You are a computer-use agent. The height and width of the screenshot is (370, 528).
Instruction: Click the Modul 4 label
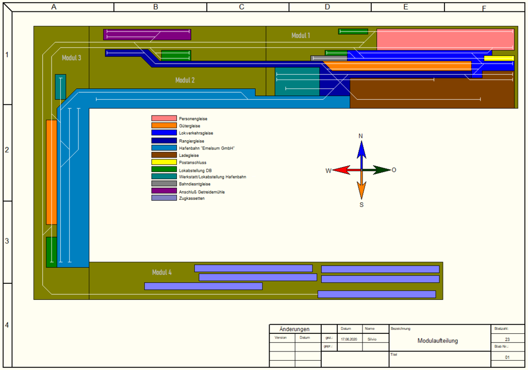(162, 272)
